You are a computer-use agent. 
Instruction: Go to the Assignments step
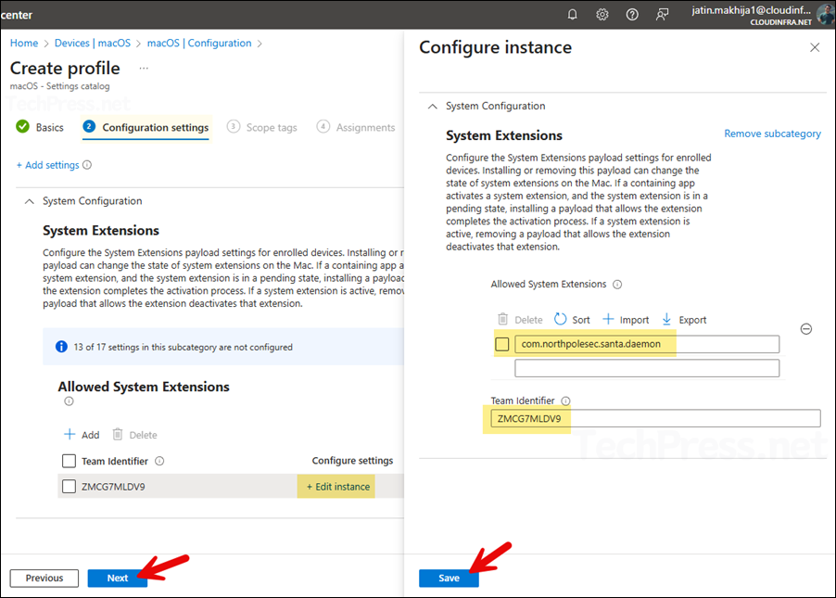click(x=356, y=128)
